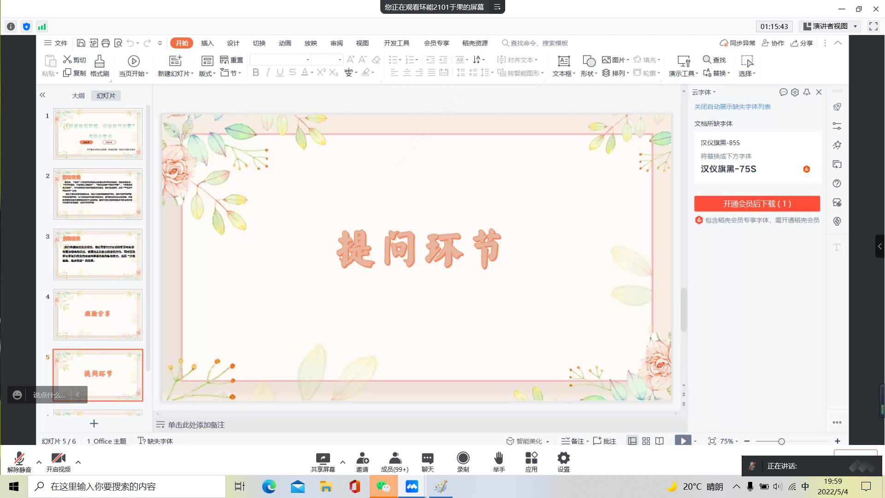The width and height of the screenshot is (885, 498).
Task: Click the 关闭自动展示缺失字体列表 link
Action: pos(732,107)
